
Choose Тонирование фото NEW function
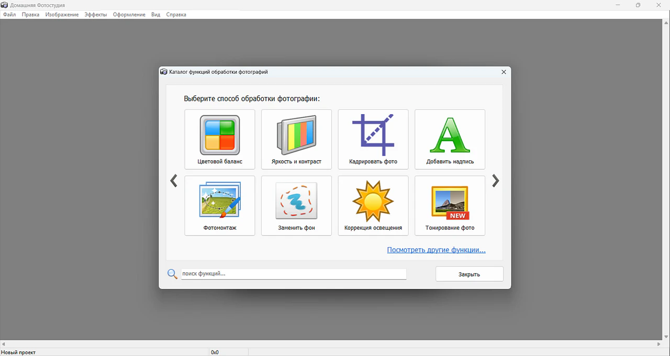[450, 205]
